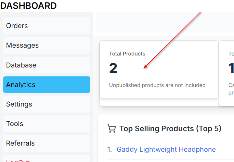
Task: Select the Database sidebar entry
Action: (47, 65)
